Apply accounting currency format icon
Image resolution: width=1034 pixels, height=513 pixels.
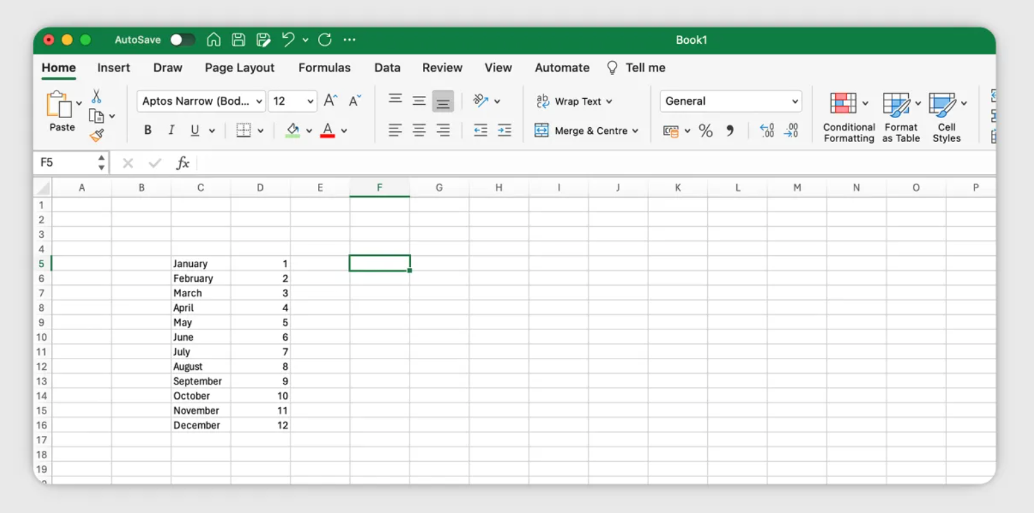[671, 131]
